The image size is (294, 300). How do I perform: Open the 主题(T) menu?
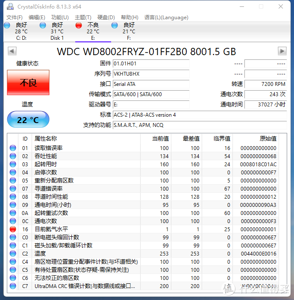(x=83, y=18)
